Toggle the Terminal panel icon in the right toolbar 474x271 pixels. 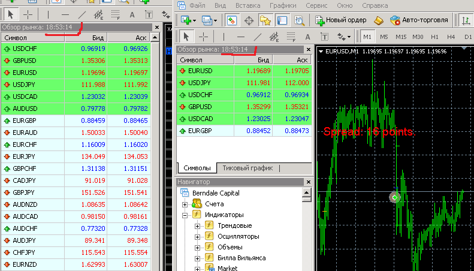(282, 20)
